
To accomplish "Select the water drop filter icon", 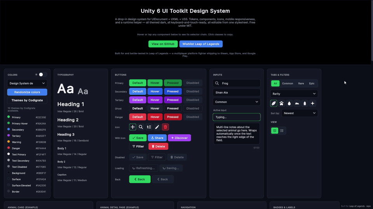I will (x=289, y=103).
